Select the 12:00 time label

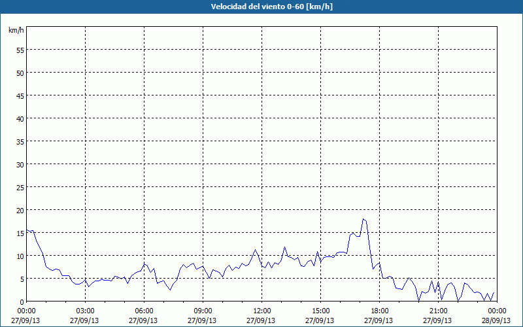pos(261,311)
